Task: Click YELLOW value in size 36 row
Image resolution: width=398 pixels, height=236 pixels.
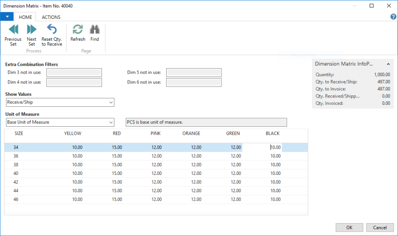Action: [77, 156]
